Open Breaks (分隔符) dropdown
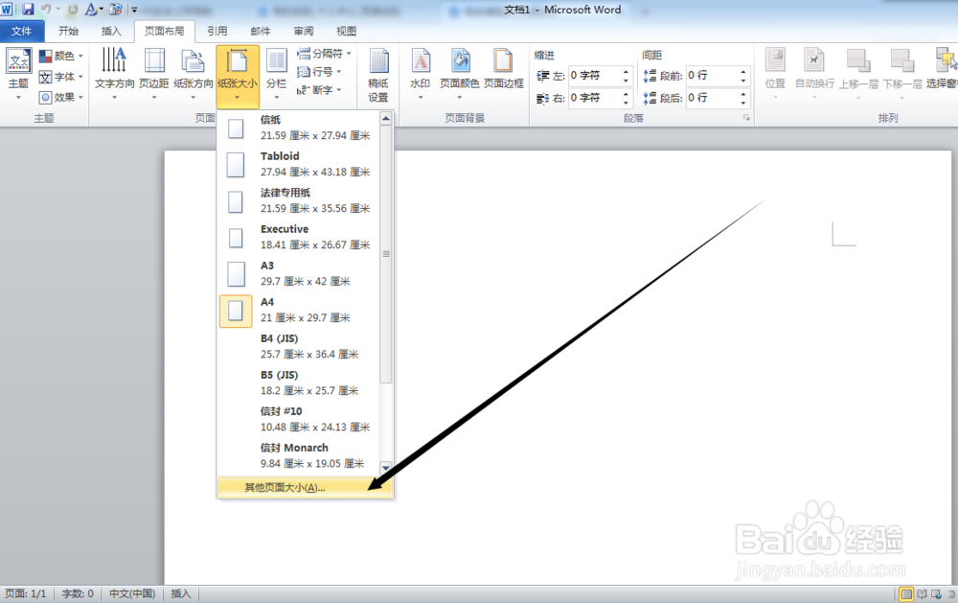 pos(324,54)
